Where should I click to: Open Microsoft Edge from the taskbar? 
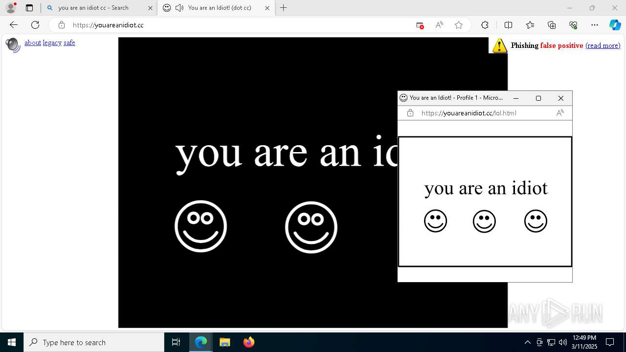(x=201, y=342)
